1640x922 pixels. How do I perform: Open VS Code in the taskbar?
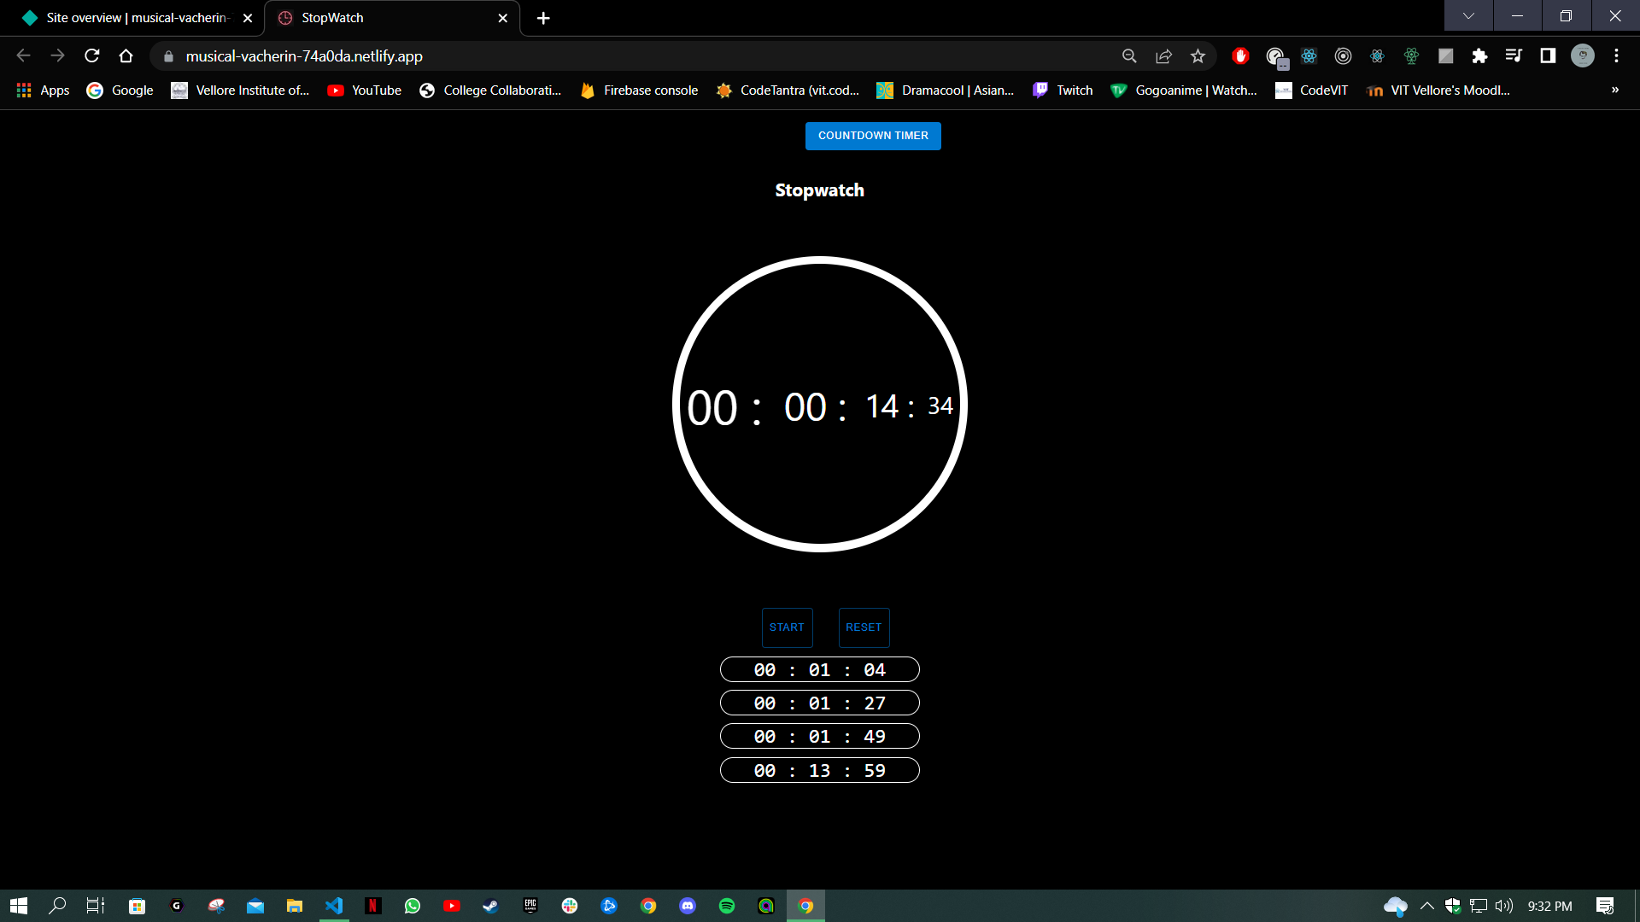coord(333,906)
